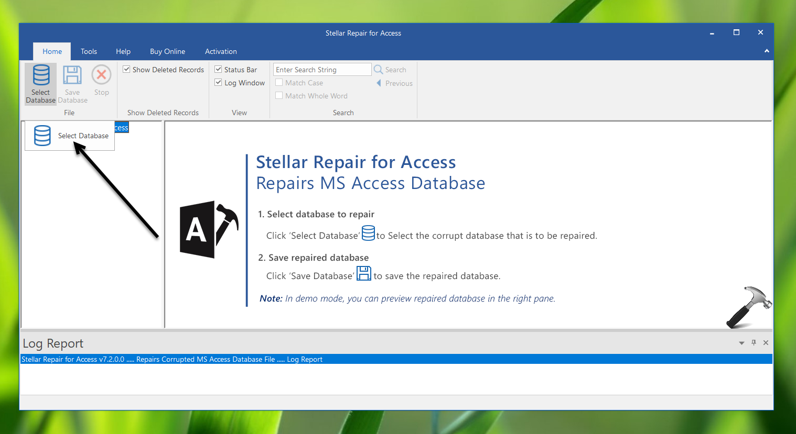Image resolution: width=796 pixels, height=434 pixels.
Task: Close the Log Report panel
Action: coord(766,343)
